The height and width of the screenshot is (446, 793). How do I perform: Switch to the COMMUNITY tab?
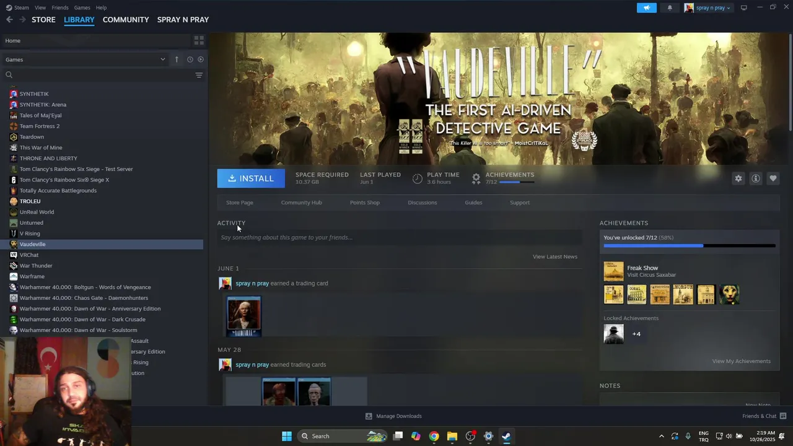point(126,20)
